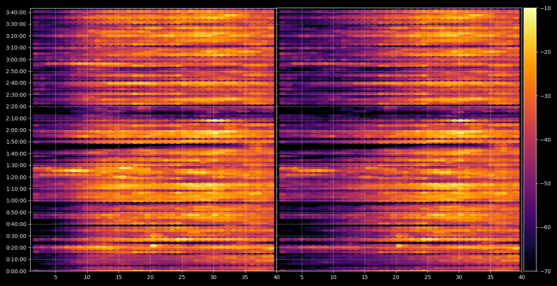Click the 1:00:00 time axis label
Screen dimensions: 557x286
point(16,200)
